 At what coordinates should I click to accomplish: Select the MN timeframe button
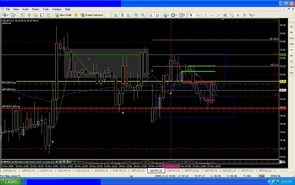click(291, 73)
